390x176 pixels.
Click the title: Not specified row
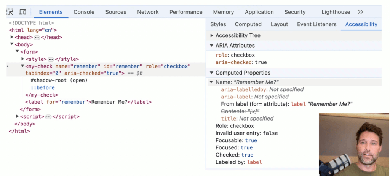[x=247, y=118]
